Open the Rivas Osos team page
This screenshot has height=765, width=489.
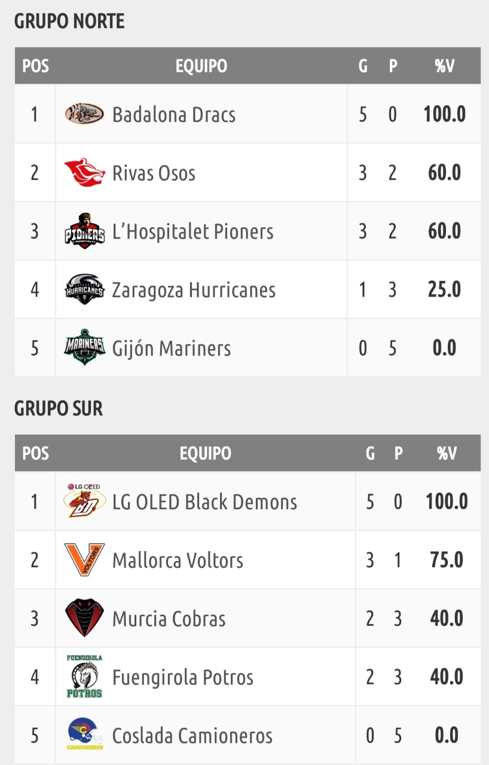[x=154, y=173]
